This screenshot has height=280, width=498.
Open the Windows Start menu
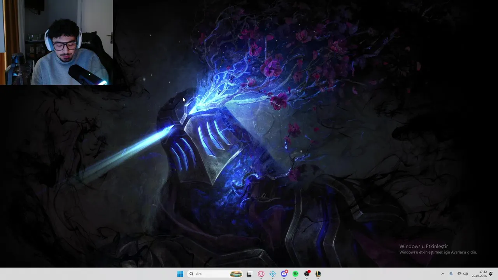click(x=180, y=274)
